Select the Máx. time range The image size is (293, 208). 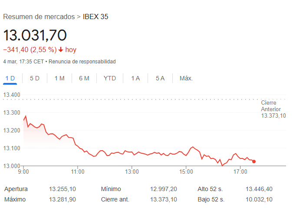click(x=186, y=78)
